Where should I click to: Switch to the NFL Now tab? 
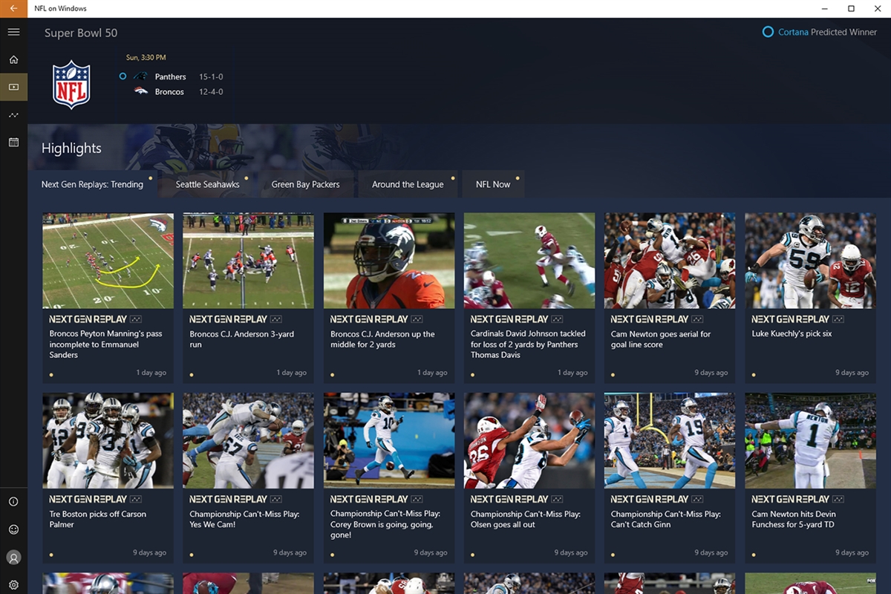tap(493, 184)
